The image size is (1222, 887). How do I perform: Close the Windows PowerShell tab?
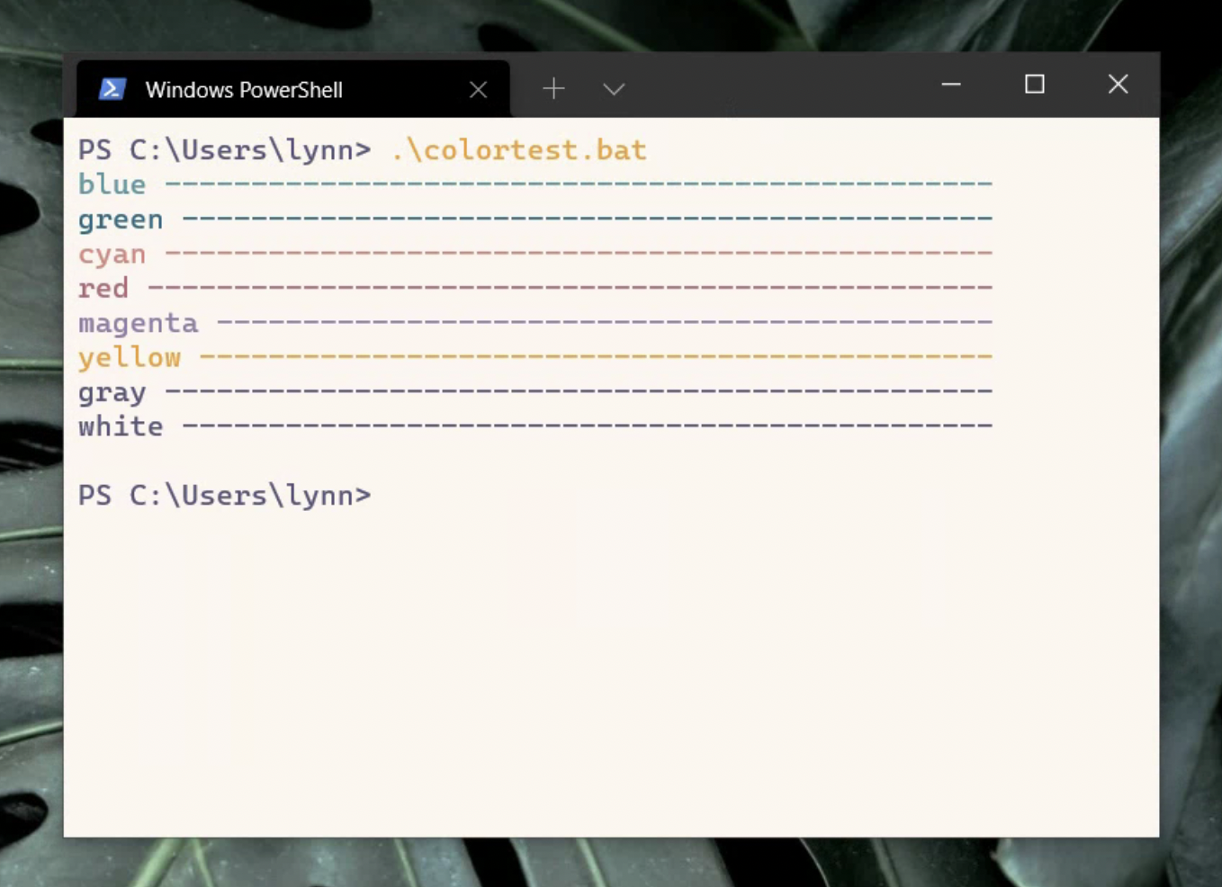click(479, 90)
